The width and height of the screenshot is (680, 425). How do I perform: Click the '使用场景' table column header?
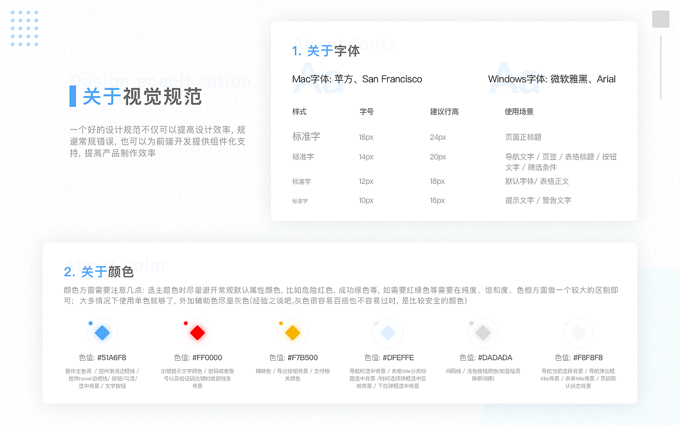pos(519,111)
